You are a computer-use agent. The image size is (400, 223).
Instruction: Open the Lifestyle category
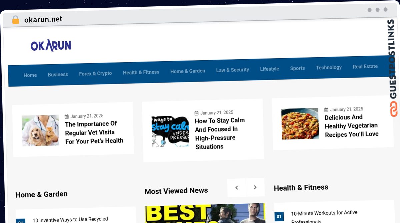pos(270,69)
